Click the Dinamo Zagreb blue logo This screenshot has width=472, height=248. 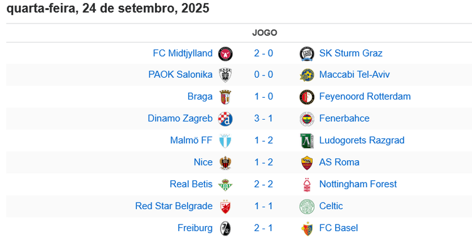pos(225,119)
